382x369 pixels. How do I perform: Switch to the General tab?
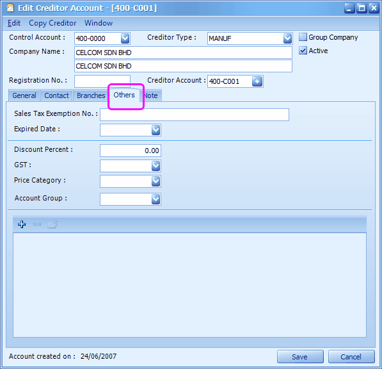pos(24,95)
